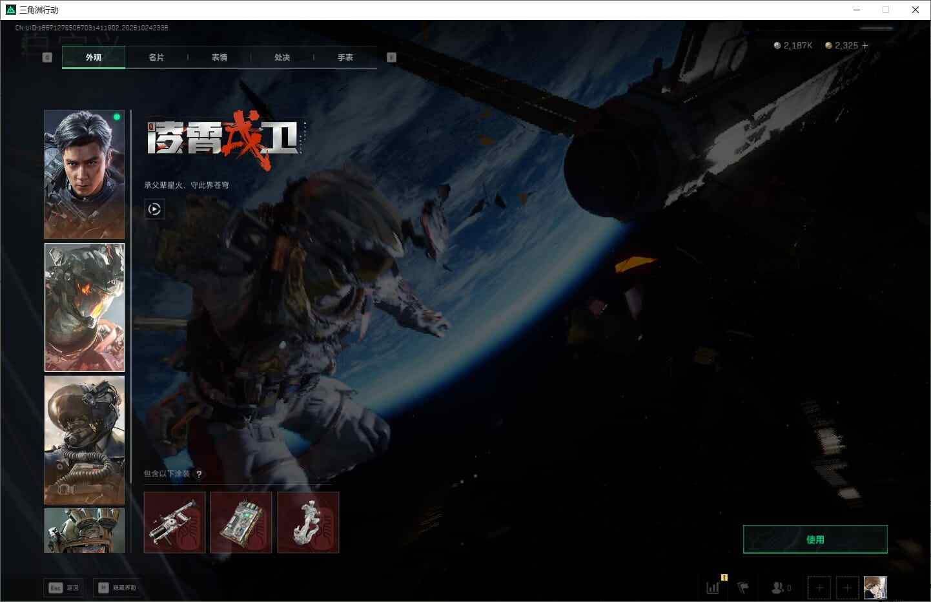Click the H 隐藏界面 hide interface button

click(x=116, y=588)
